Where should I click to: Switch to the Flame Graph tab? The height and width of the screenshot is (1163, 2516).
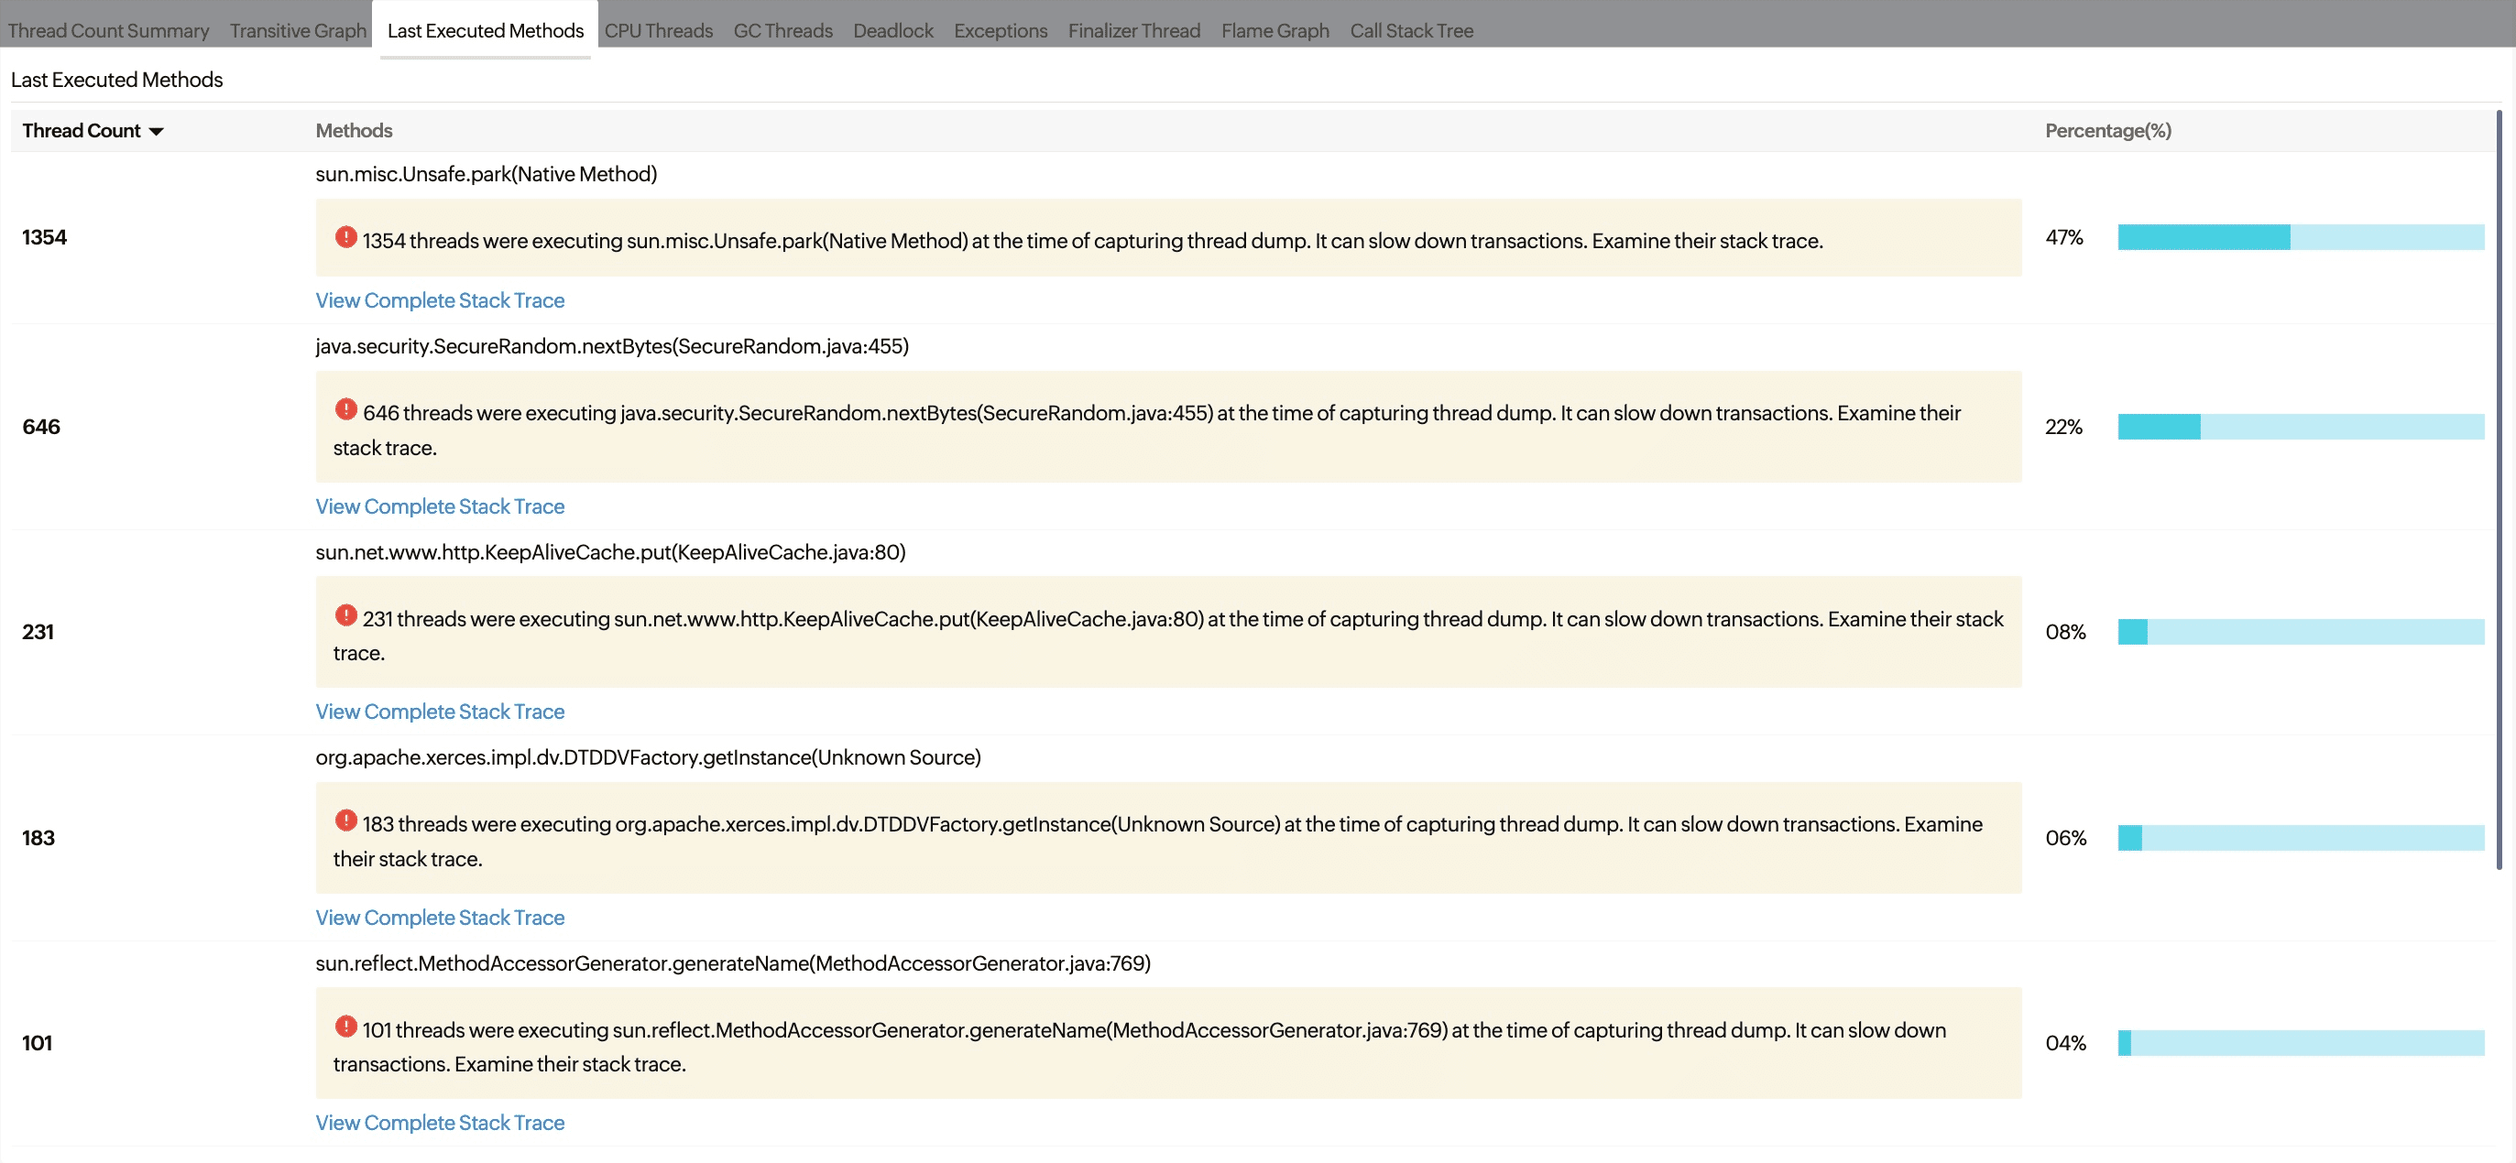(1274, 30)
